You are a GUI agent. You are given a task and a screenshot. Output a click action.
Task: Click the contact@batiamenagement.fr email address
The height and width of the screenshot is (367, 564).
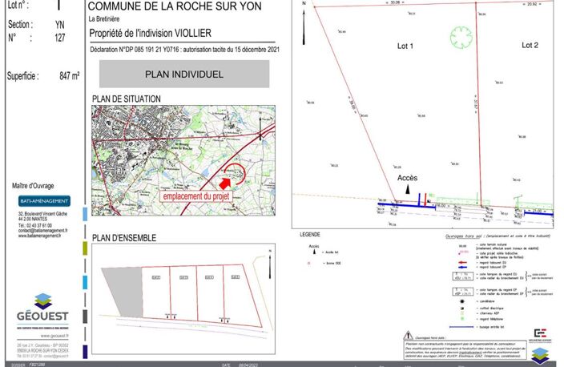pos(42,231)
